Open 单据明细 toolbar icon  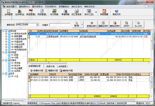pyautogui.click(x=65, y=12)
